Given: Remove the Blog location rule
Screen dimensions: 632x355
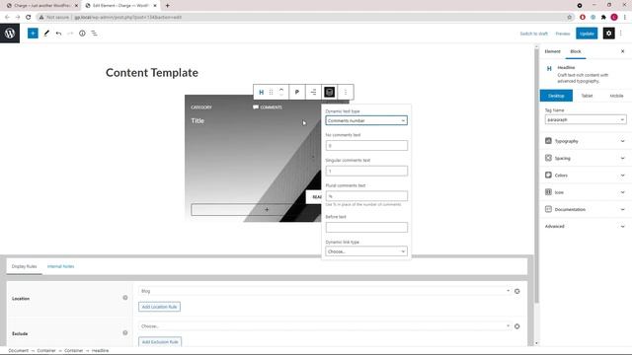Looking at the screenshot, I should point(517,291).
